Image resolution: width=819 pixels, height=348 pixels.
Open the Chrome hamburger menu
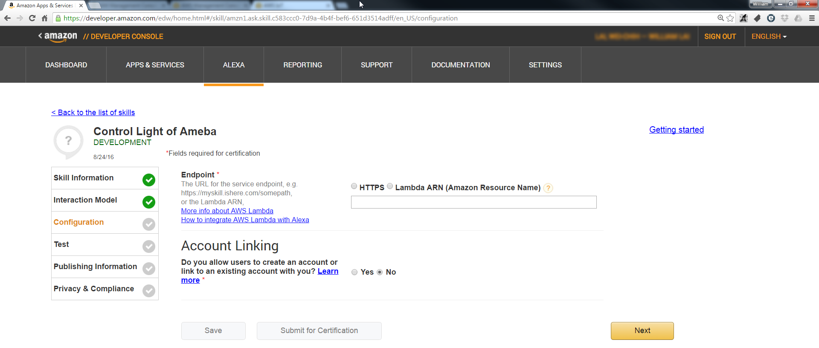pyautogui.click(x=812, y=18)
